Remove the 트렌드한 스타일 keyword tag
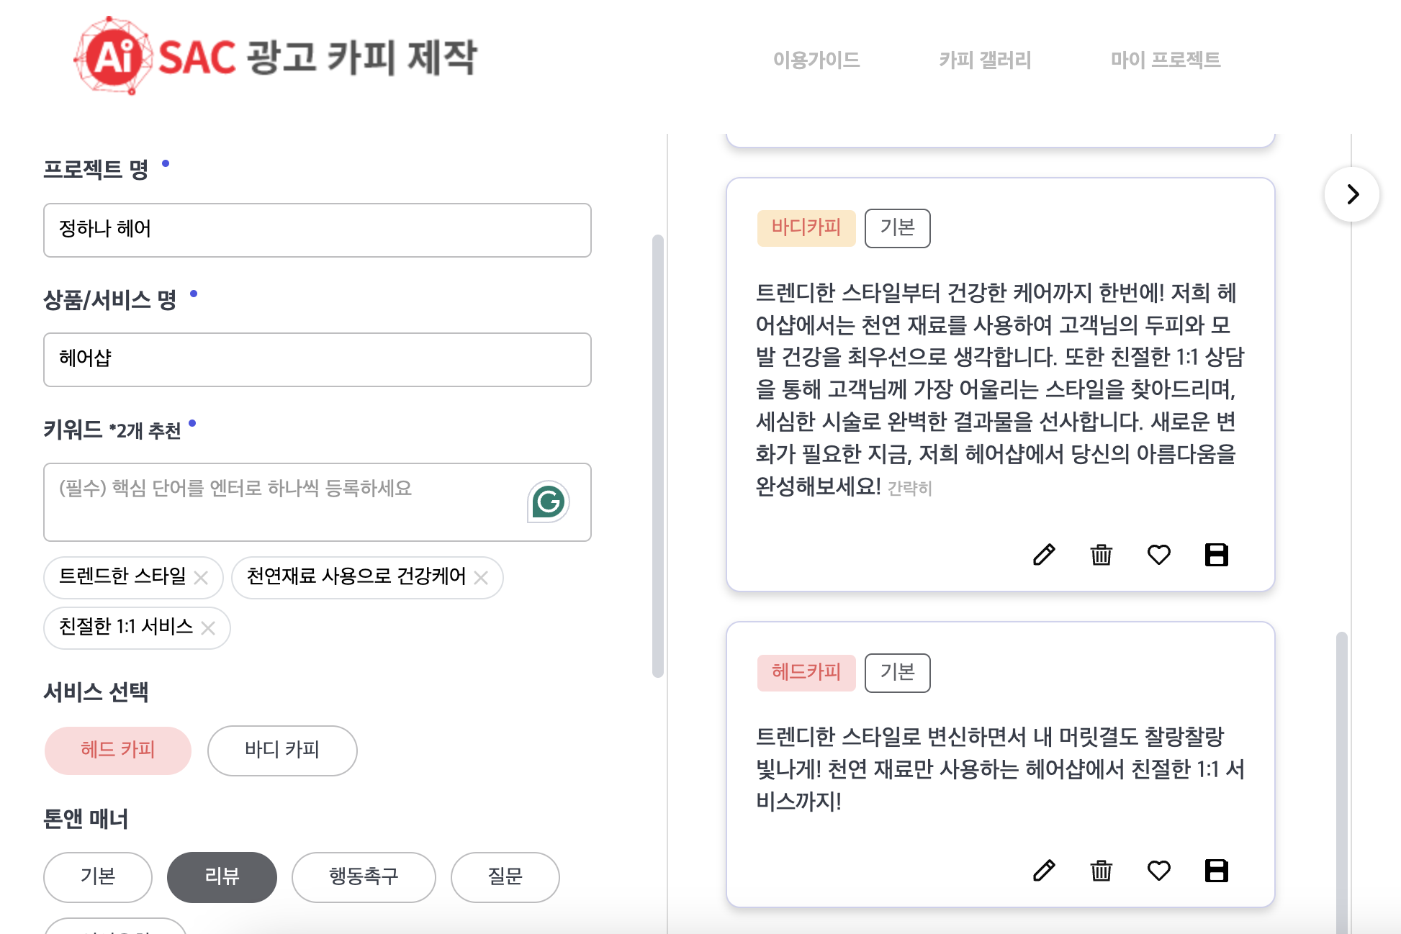The width and height of the screenshot is (1401, 934). click(202, 578)
